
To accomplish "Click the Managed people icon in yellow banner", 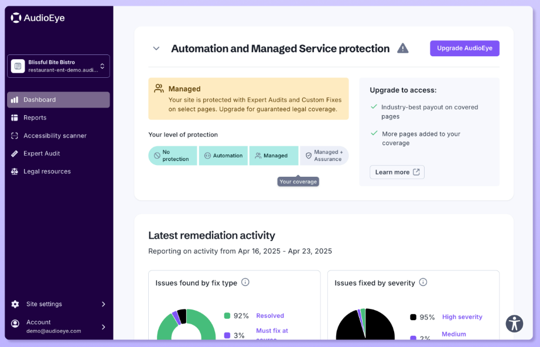I will (x=159, y=88).
